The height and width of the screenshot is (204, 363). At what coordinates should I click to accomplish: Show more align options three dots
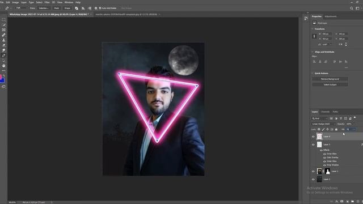(x=346, y=67)
